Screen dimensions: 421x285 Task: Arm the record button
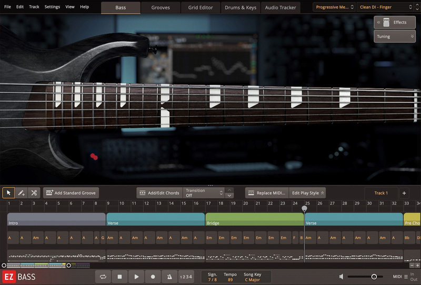pos(153,277)
